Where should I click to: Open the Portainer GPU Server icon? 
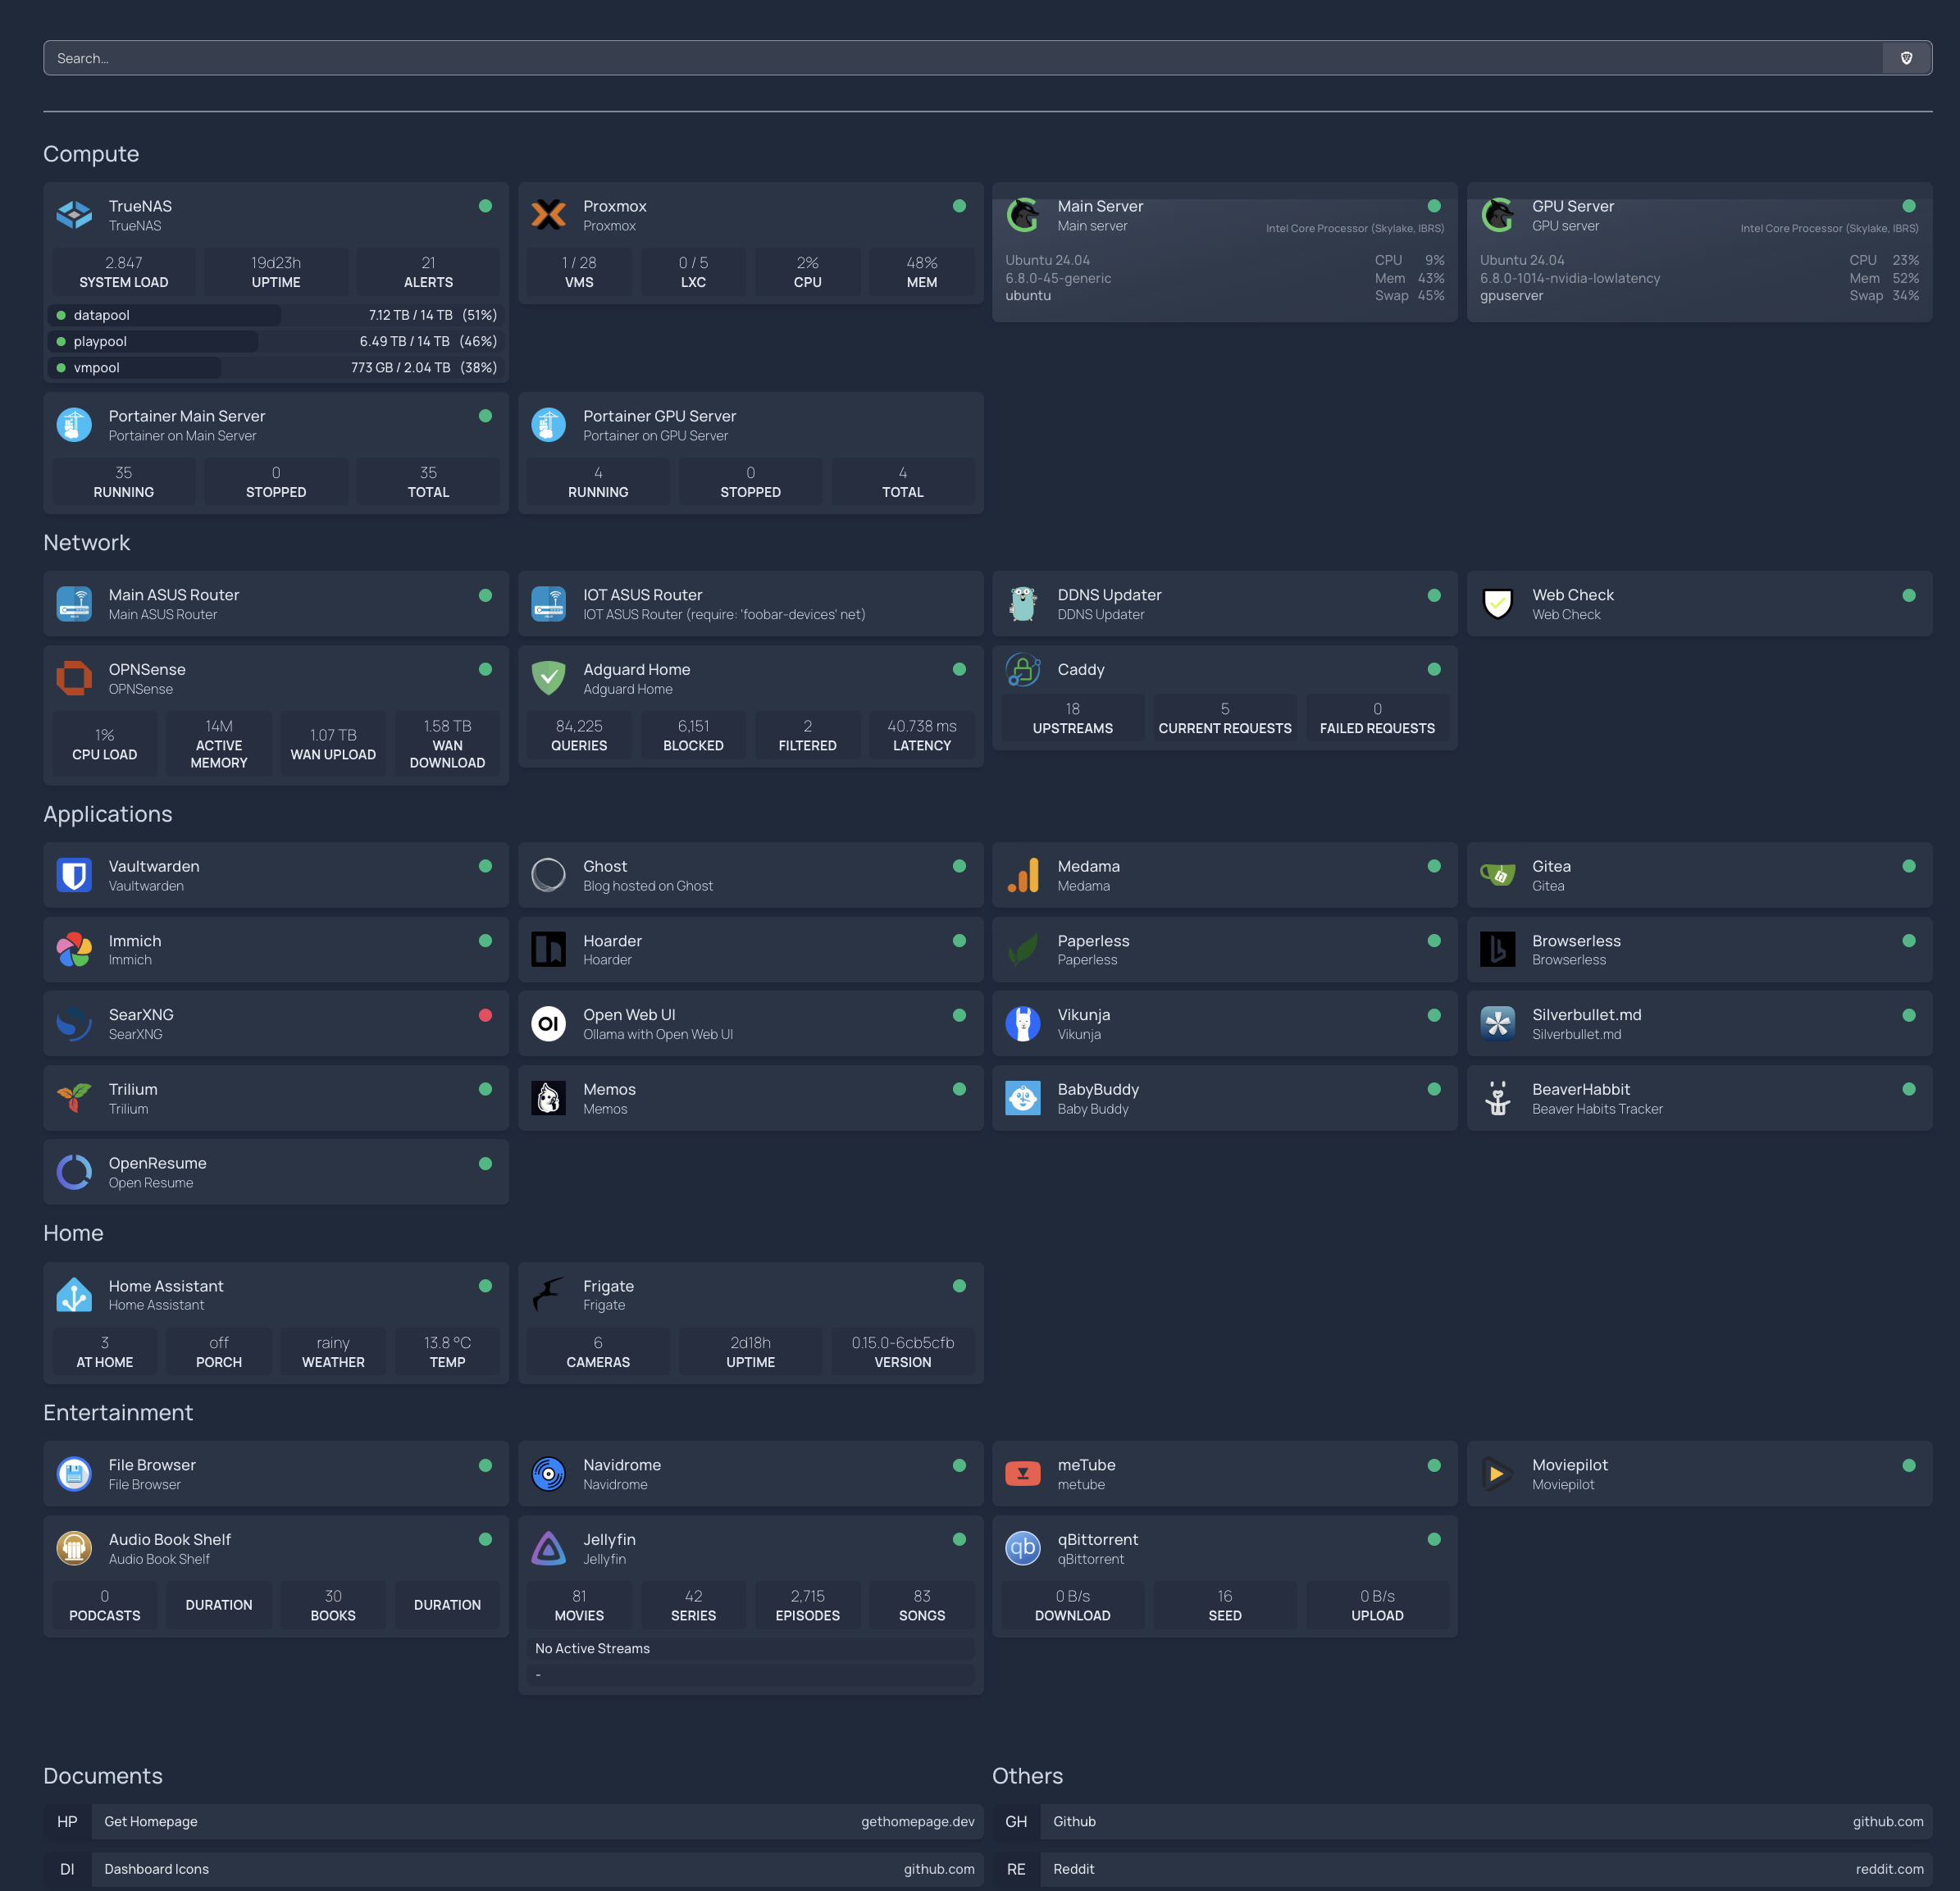(548, 425)
